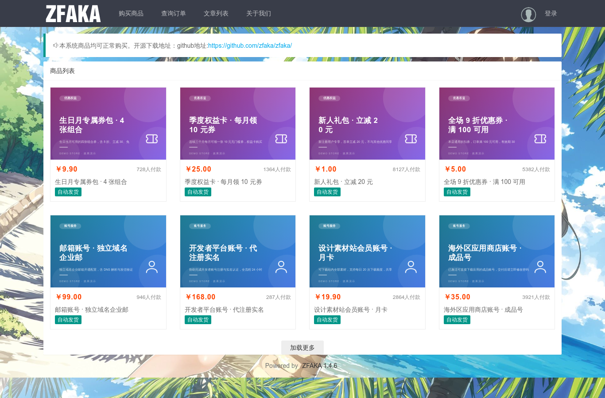Click person icon on 开发者平台账号 card
The image size is (605, 398).
click(x=281, y=267)
